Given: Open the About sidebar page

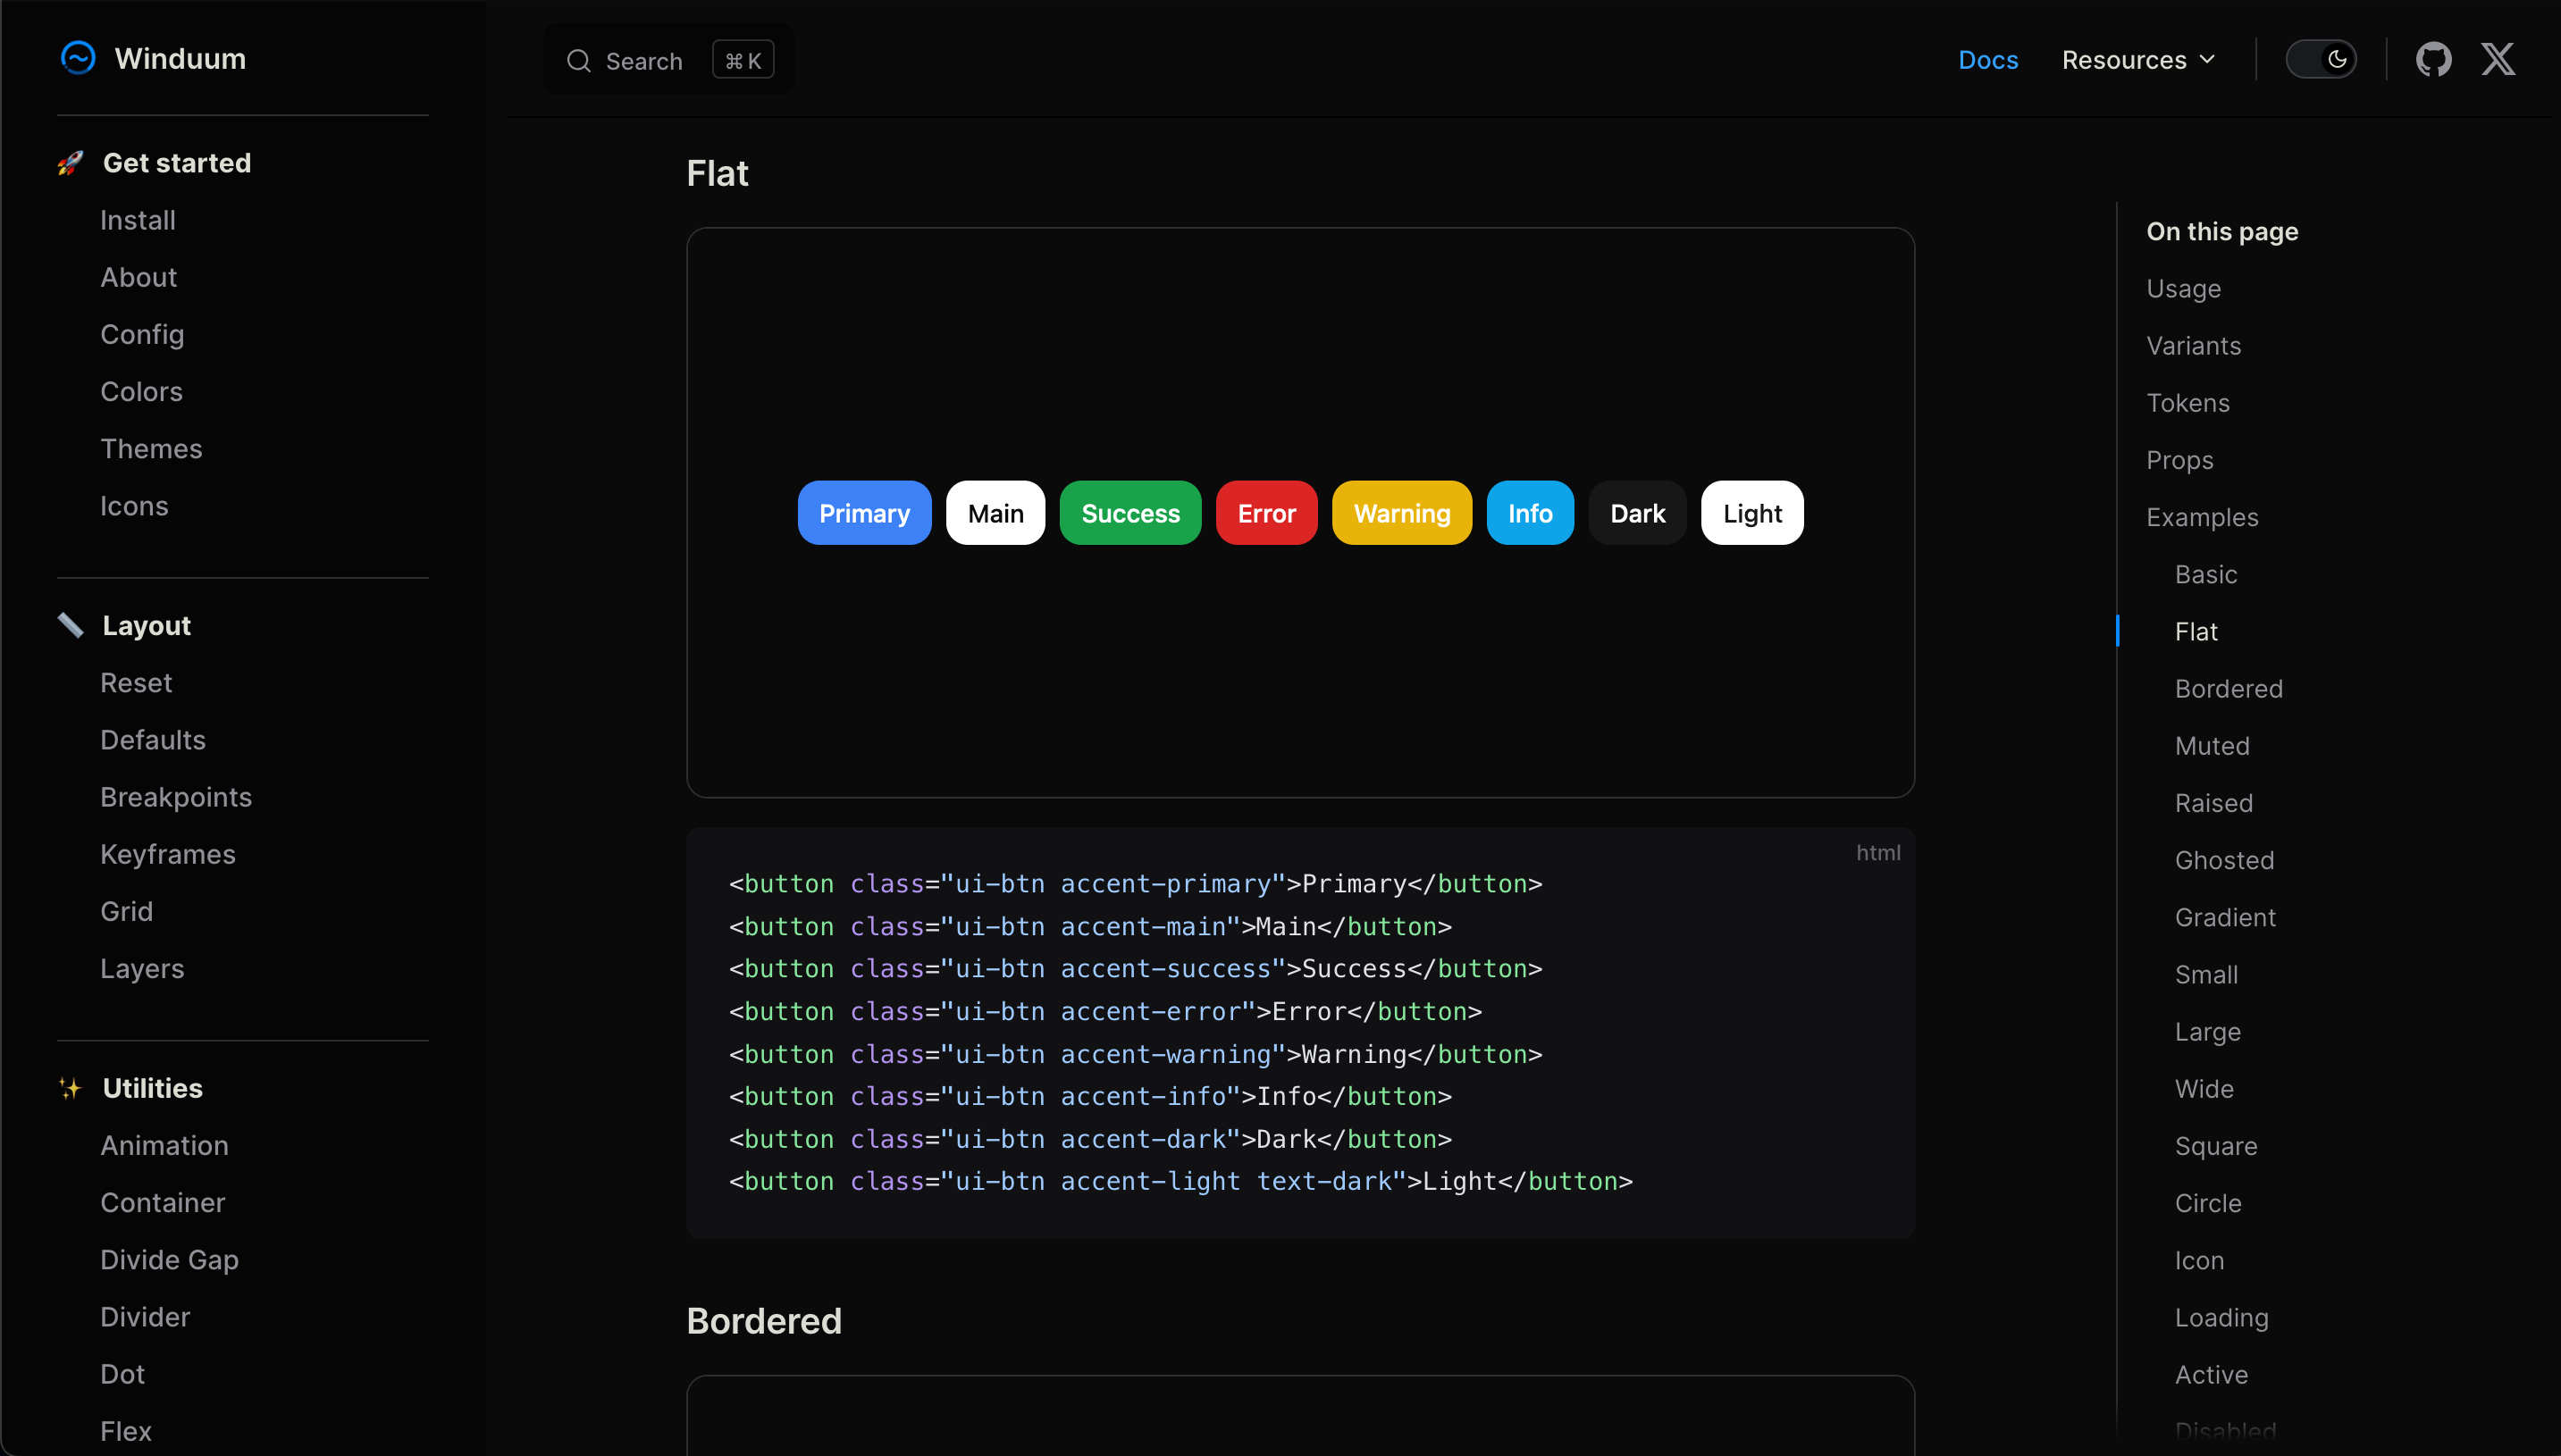Looking at the screenshot, I should [139, 277].
